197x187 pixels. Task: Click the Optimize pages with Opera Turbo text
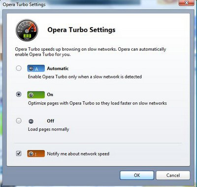[98, 103]
